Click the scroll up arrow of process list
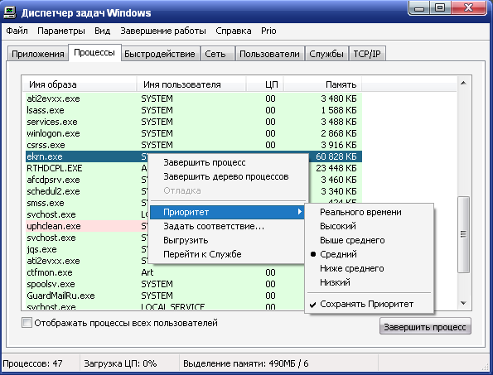493x375 pixels. 463,84
